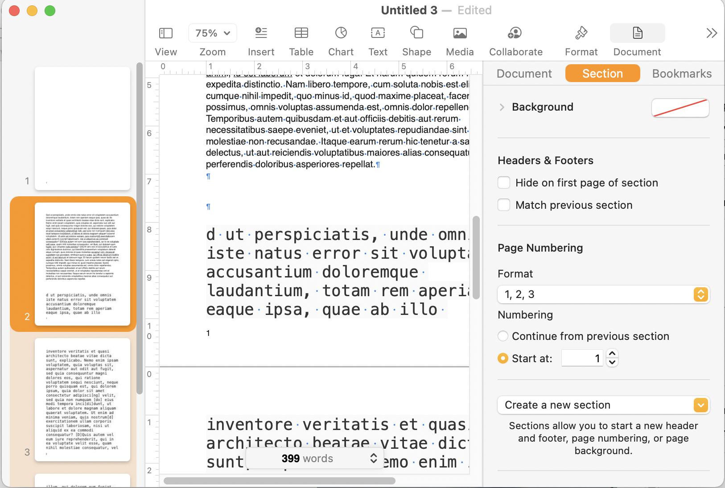This screenshot has height=488, width=725.
Task: Add a Table from the toolbar
Action: [301, 33]
